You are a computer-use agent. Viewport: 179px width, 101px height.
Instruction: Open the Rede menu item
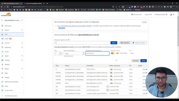click(6, 73)
